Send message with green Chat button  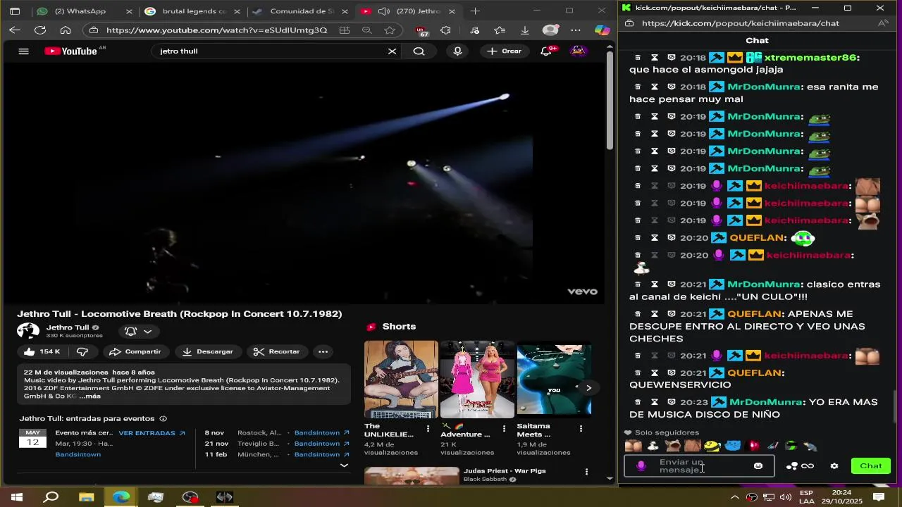pyautogui.click(x=870, y=465)
